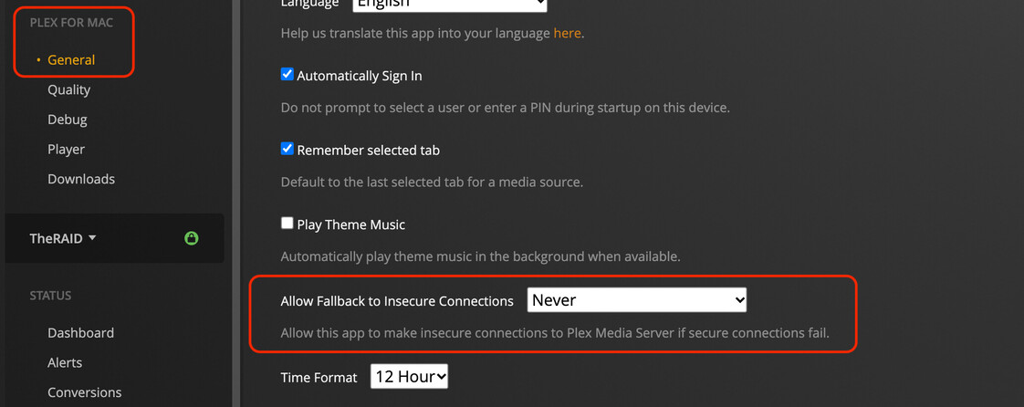Expand the TheRAID server dropdown arrow
1024x407 pixels.
(x=92, y=238)
